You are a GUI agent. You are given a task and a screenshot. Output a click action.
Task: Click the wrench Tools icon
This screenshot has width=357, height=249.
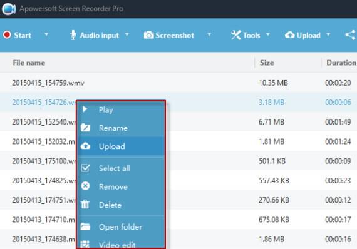click(235, 35)
